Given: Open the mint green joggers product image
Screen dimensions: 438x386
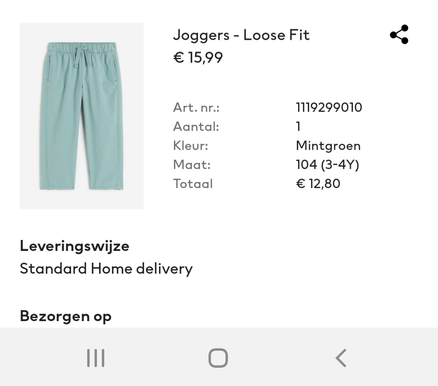Looking at the screenshot, I should [82, 116].
